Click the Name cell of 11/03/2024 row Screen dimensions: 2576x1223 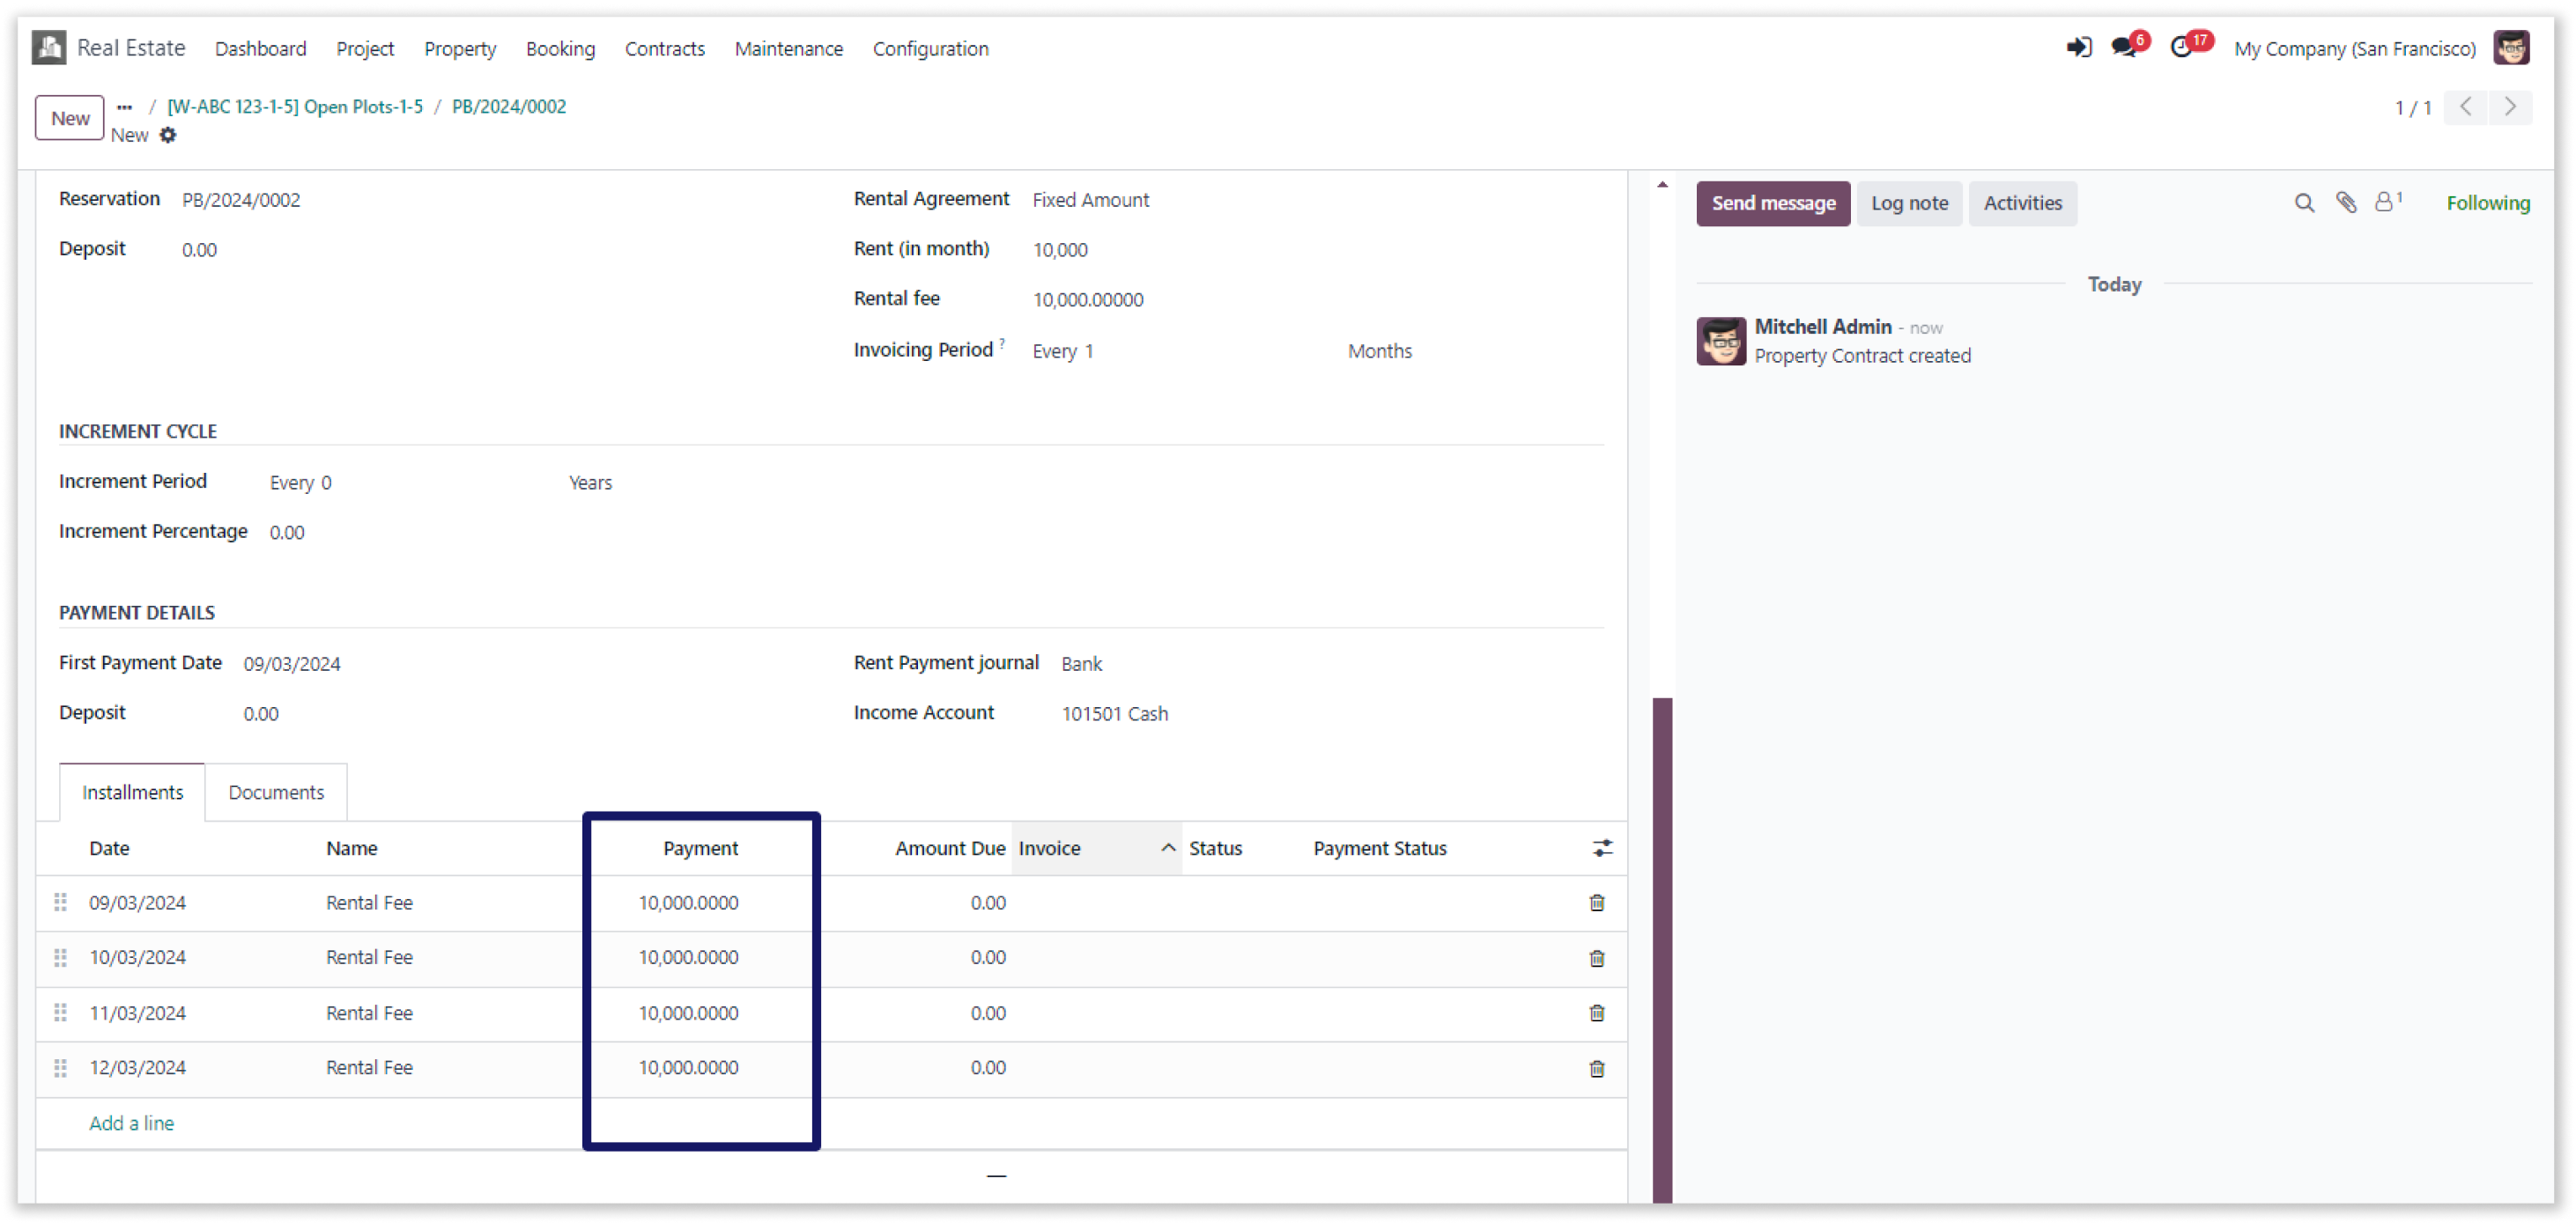coord(369,1013)
